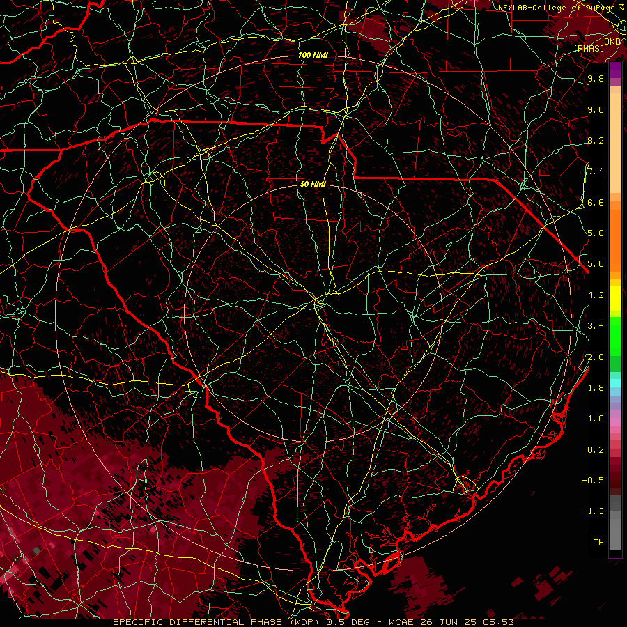Click the gray segment at bottom of color bar
The image size is (627, 627).
click(615, 530)
